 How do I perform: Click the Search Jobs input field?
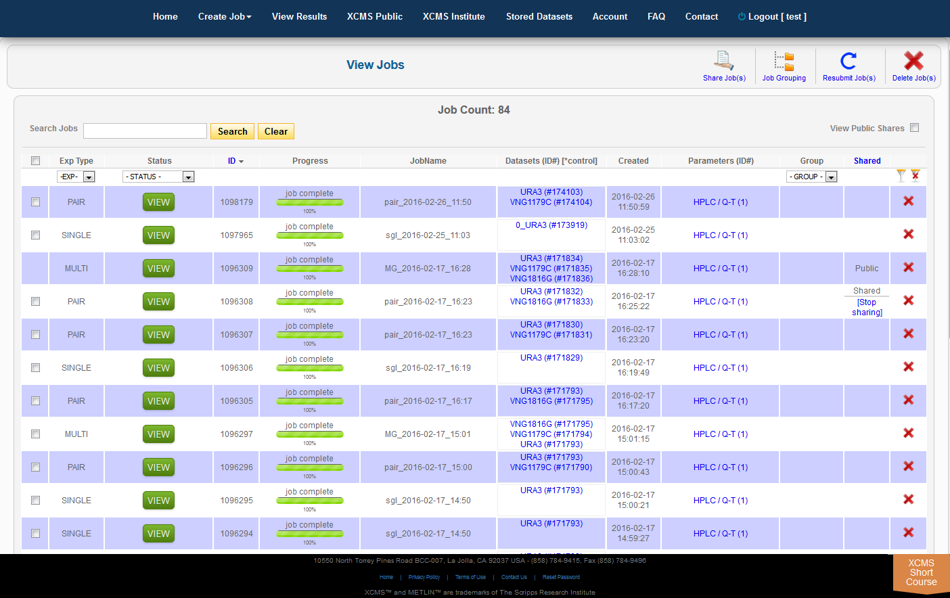(x=145, y=131)
